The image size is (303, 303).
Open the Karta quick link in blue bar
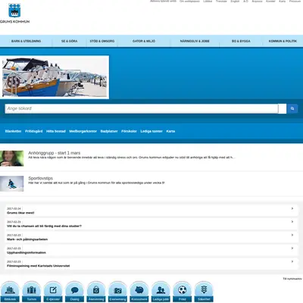point(170,131)
